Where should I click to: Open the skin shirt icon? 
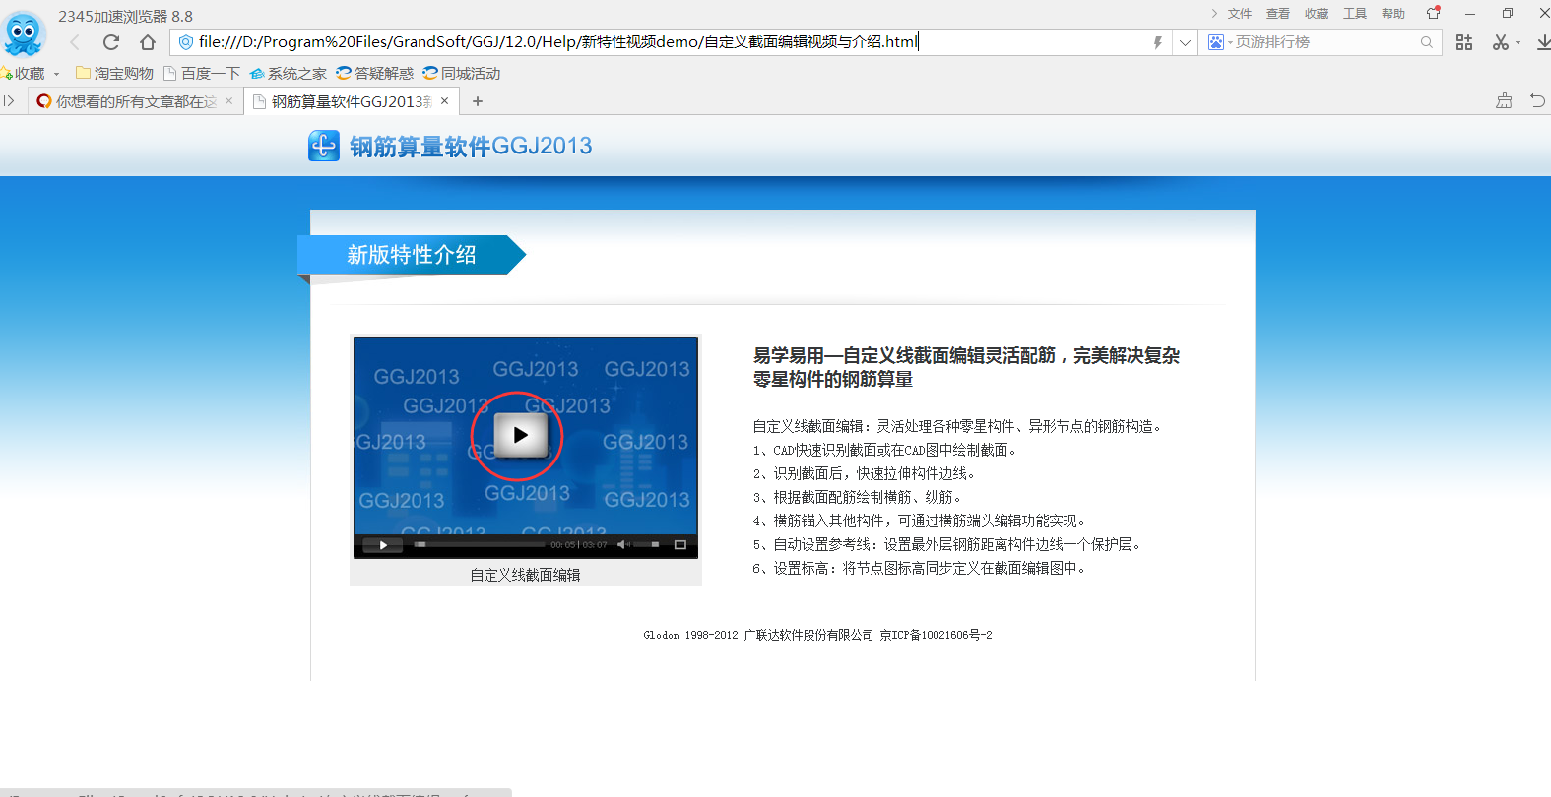click(1433, 13)
